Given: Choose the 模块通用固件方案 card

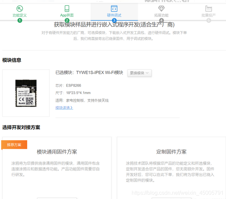Looking at the screenshot, I should click(x=57, y=168).
